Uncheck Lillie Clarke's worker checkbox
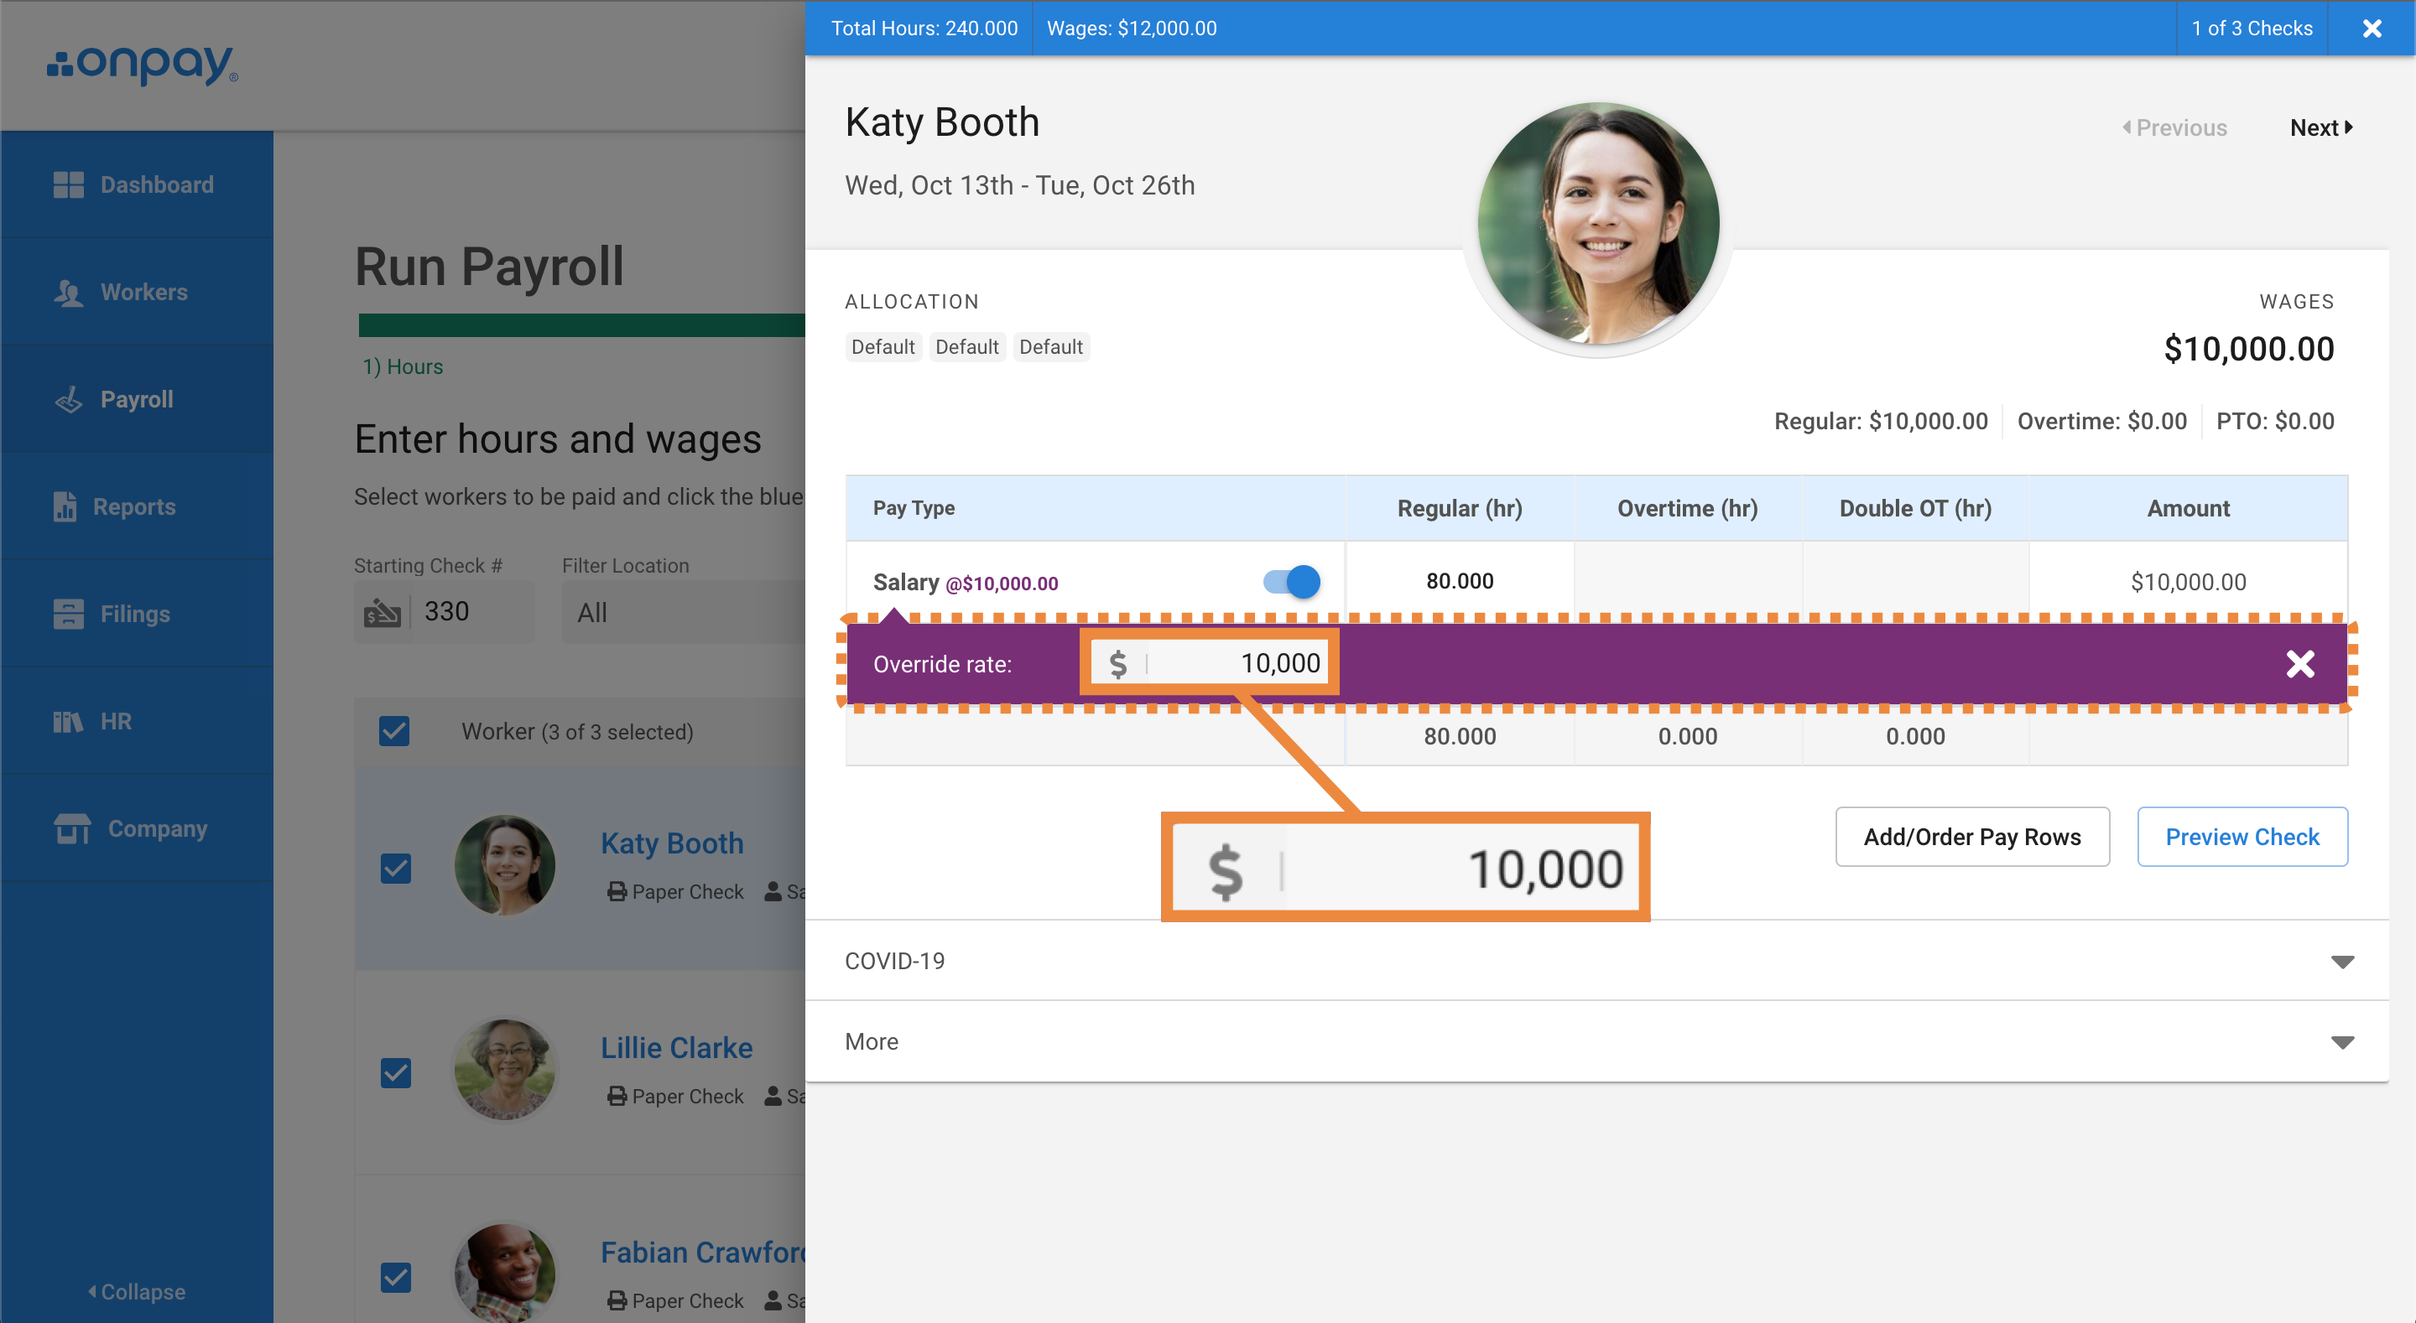 pos(396,1072)
